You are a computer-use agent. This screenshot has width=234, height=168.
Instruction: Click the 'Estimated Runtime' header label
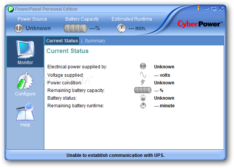coord(132,19)
